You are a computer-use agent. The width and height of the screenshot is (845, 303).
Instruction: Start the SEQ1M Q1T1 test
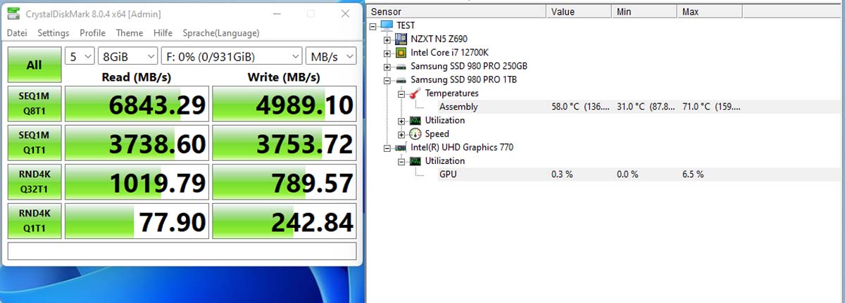(x=34, y=143)
